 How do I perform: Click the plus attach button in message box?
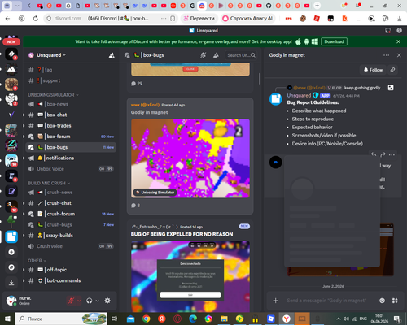[x=276, y=301]
